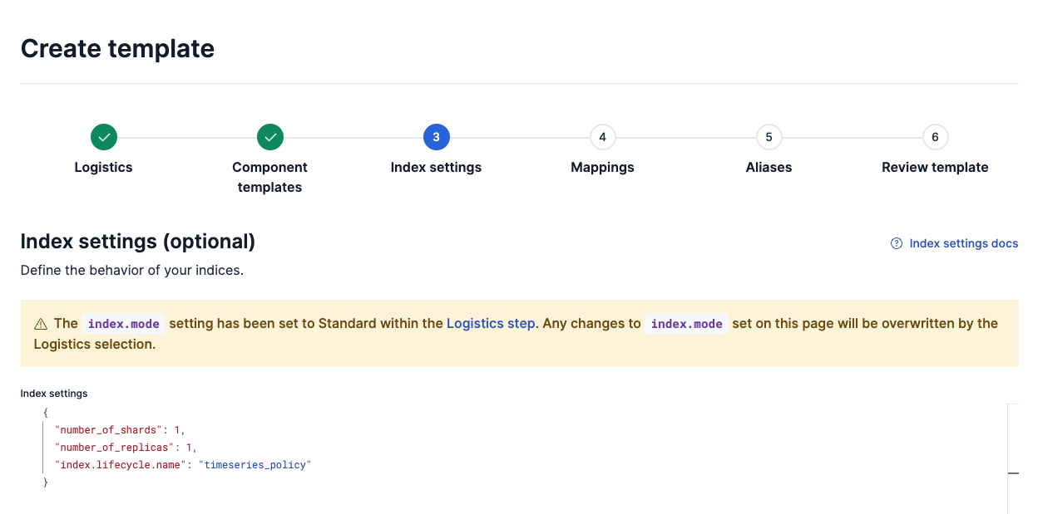Click the green checkmark circle for Logistics

click(x=103, y=137)
